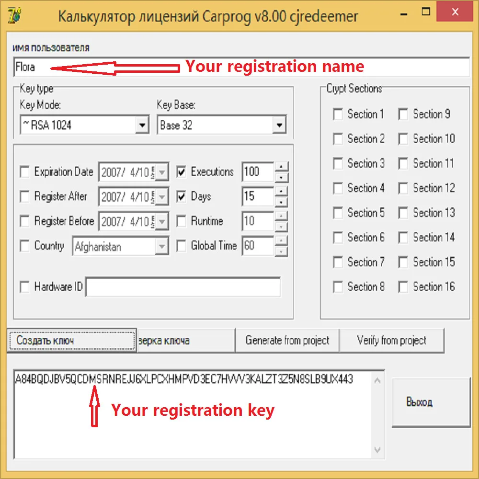Screen dimensions: 479x479
Task: Click the Generate from project button
Action: coord(287,341)
